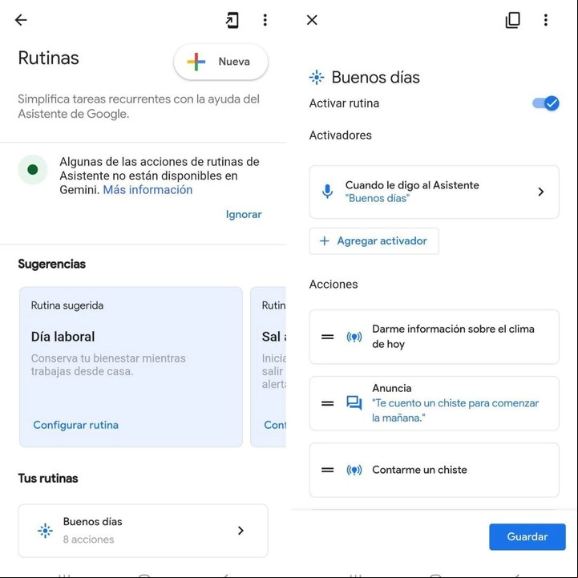Viewport: 578px width, 578px height.
Task: Dismiss the Gemini notice with Ignorar
Action: [244, 215]
